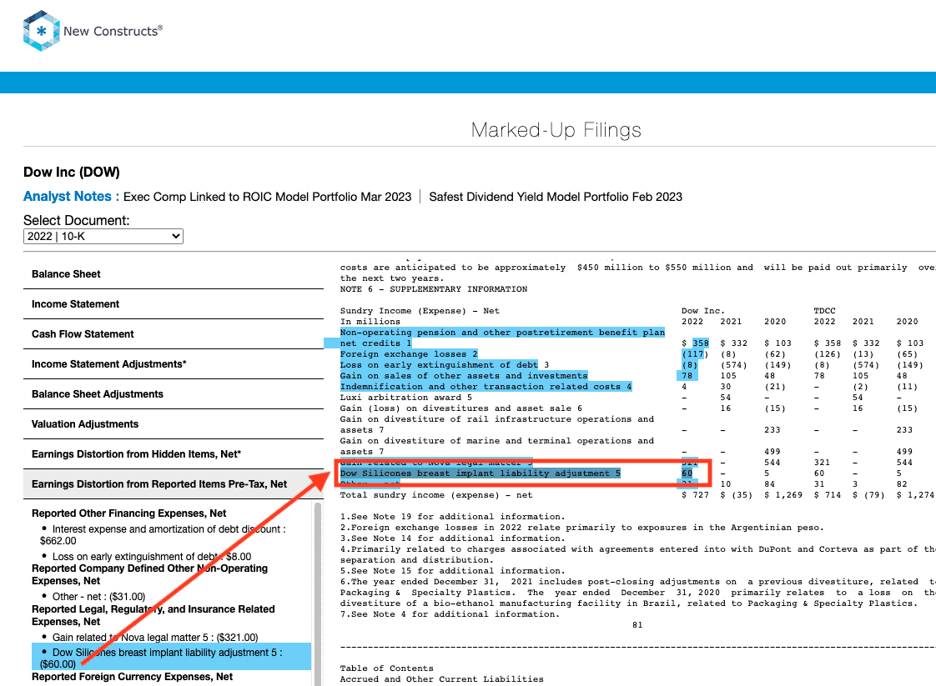Click highlighted 'Foreign exchange losses 2' filing line
This screenshot has width=936, height=686.
click(409, 354)
